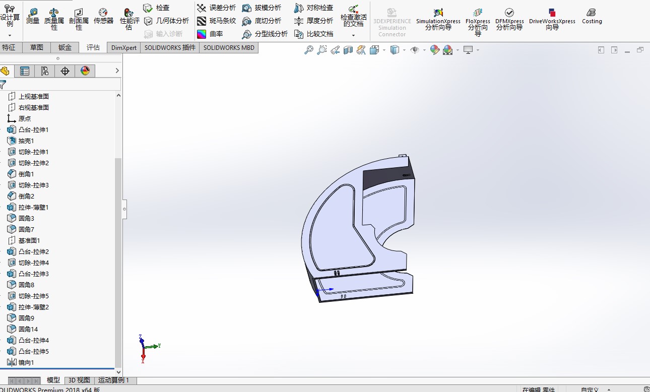Open the Apply Scene dropdown arrow
This screenshot has width=650, height=392.
(x=458, y=50)
